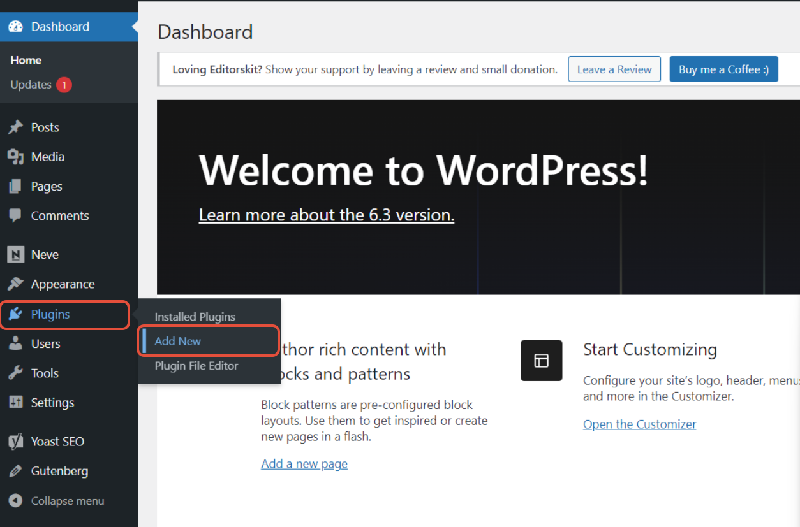Click the Yoast SEO logo icon
The image size is (800, 527).
pyautogui.click(x=15, y=442)
